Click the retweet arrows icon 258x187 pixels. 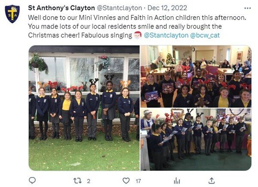point(77,181)
